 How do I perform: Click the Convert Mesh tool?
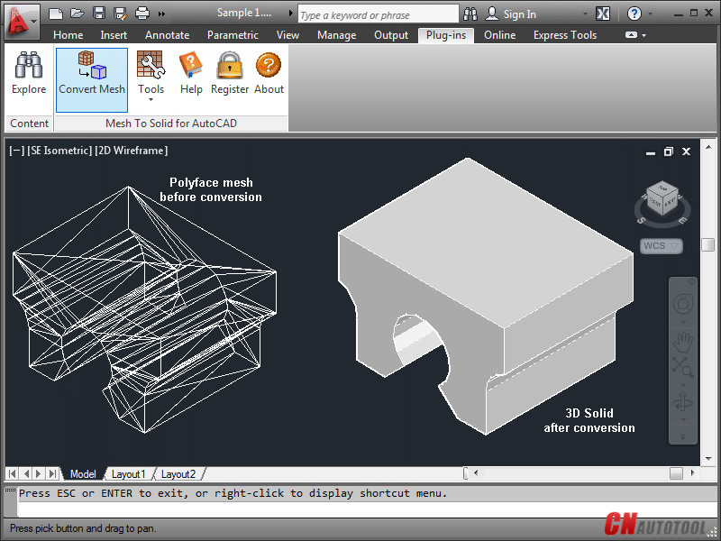(92, 80)
